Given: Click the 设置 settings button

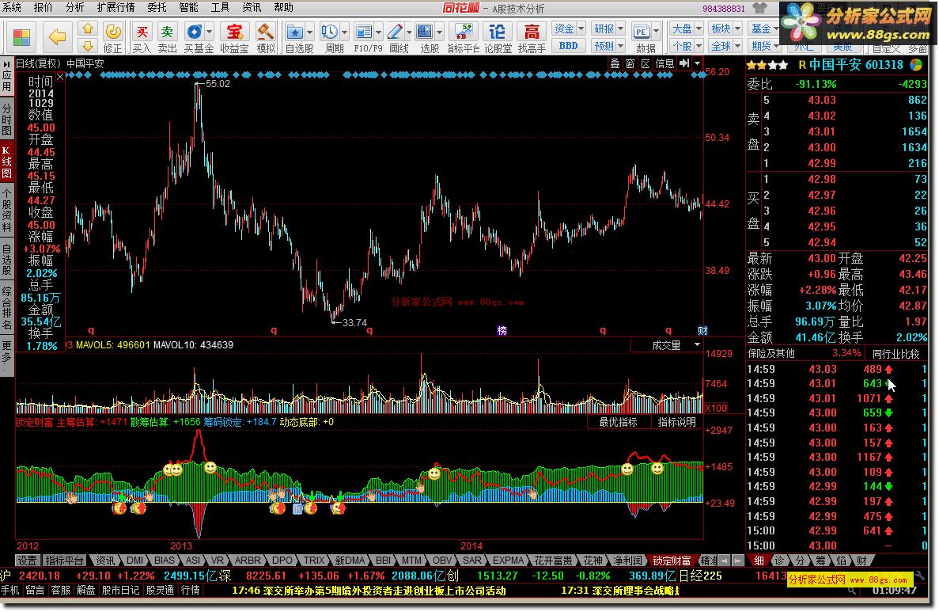Looking at the screenshot, I should pyautogui.click(x=27, y=561).
